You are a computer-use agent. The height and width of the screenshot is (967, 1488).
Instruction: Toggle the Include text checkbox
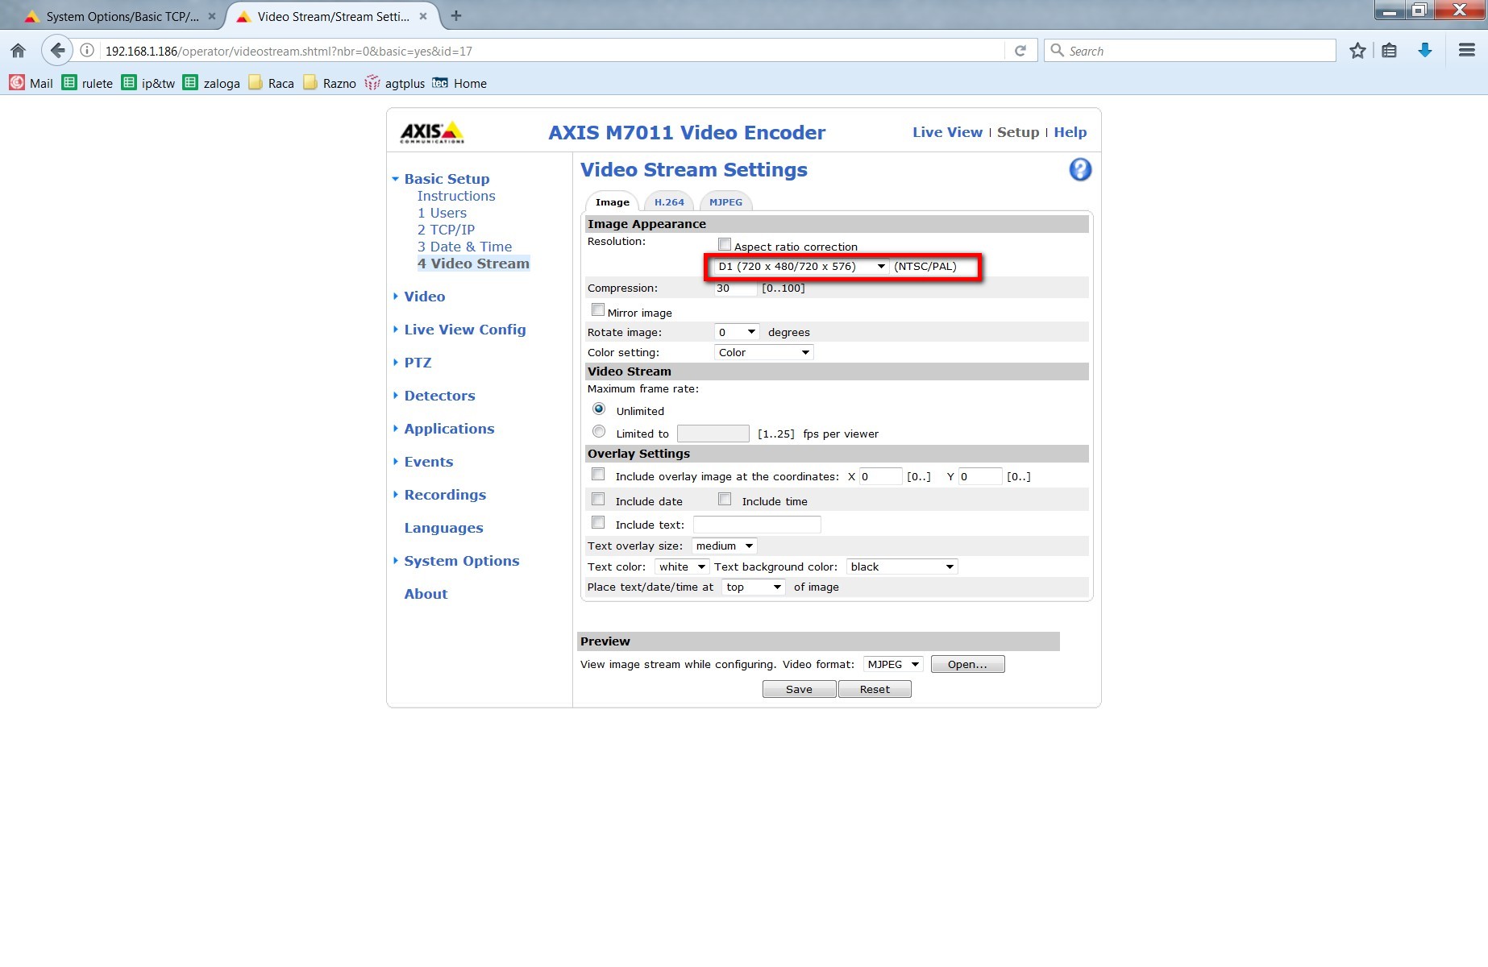click(x=598, y=523)
